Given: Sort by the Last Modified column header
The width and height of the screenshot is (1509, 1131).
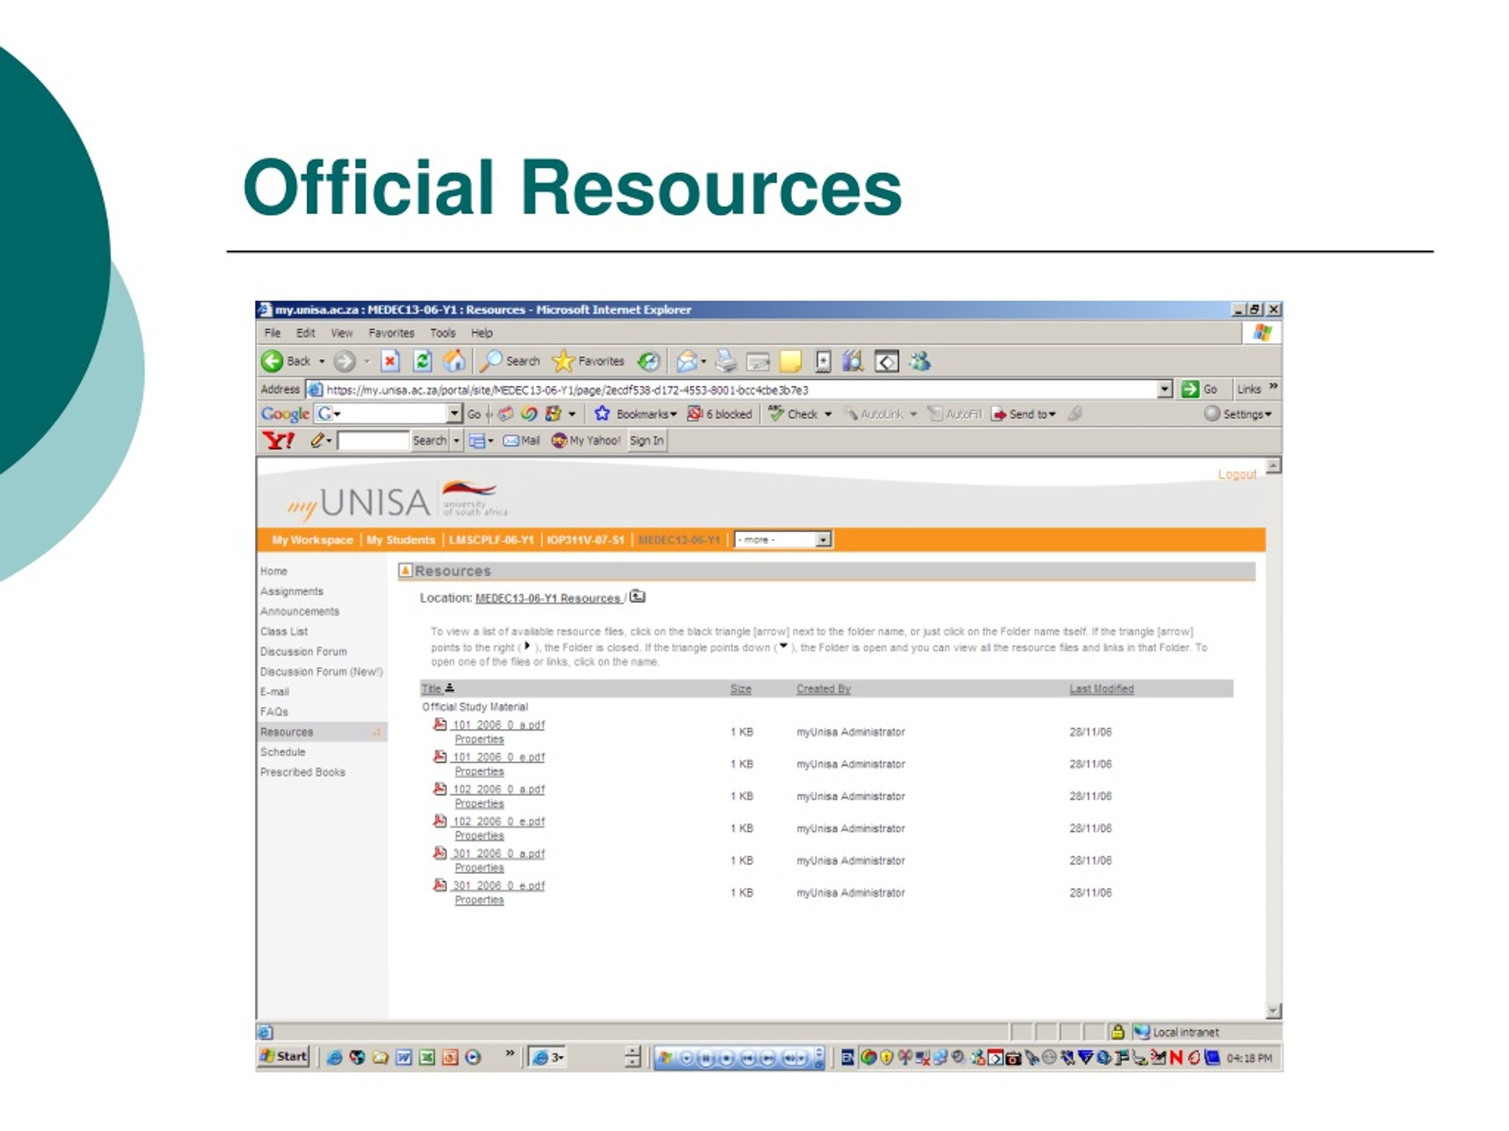Looking at the screenshot, I should tap(1101, 689).
